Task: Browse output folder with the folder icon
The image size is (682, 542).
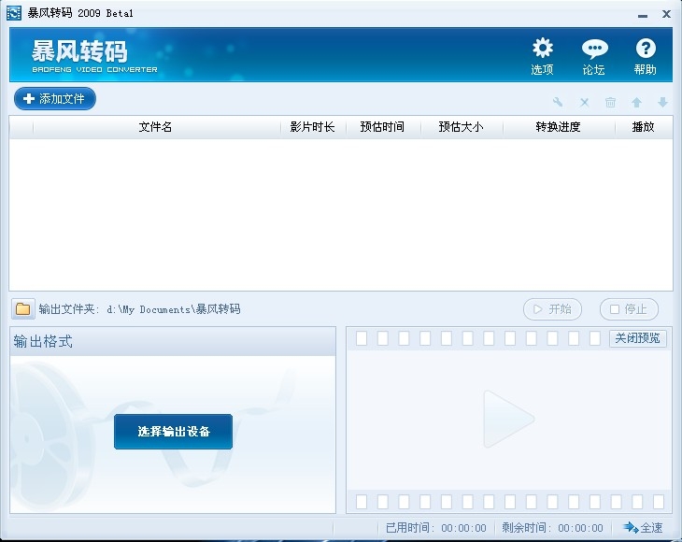Action: [23, 308]
